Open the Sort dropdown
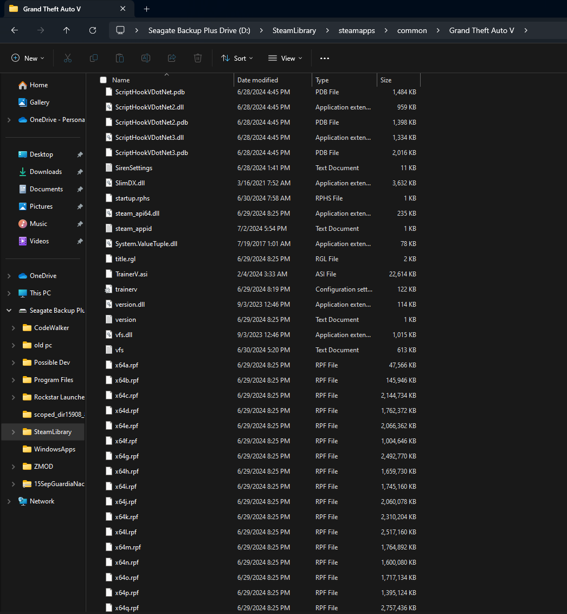 pyautogui.click(x=237, y=58)
